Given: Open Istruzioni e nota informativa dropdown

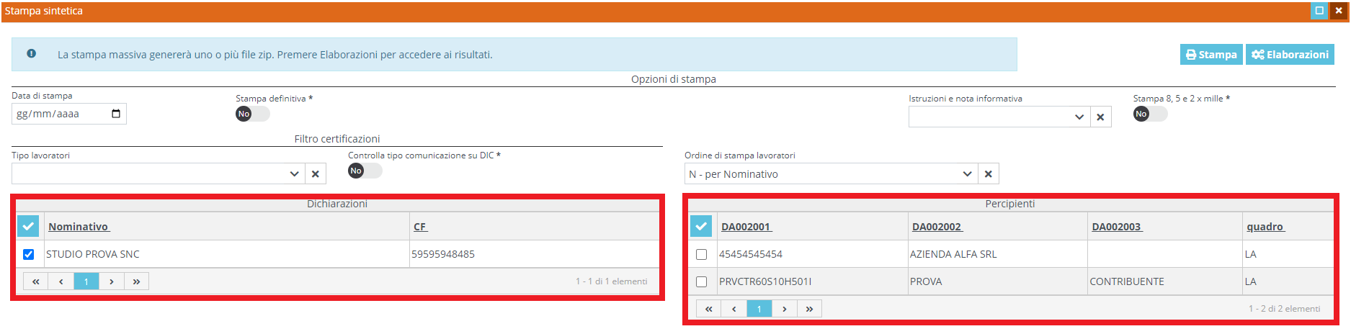Looking at the screenshot, I should click(x=1079, y=117).
